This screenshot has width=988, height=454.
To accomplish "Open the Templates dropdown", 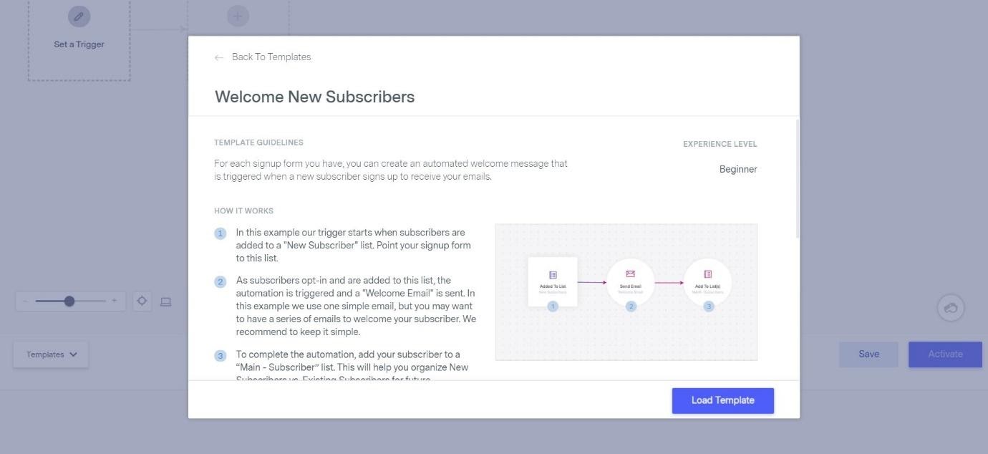I will [x=51, y=354].
